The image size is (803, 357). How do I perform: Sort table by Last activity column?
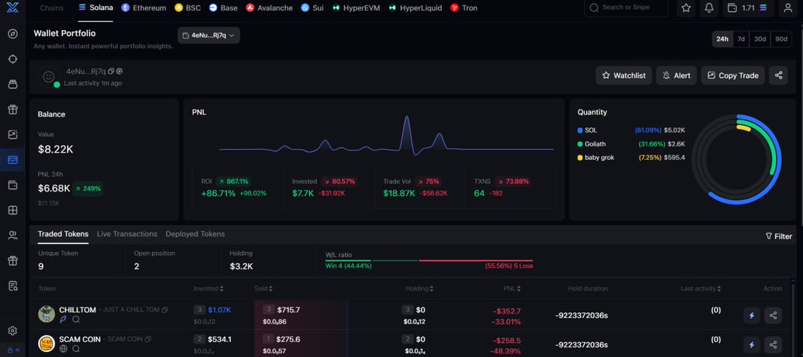click(x=701, y=289)
